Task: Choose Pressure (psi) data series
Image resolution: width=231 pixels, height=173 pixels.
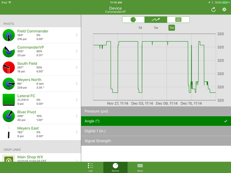Action: coord(156,111)
